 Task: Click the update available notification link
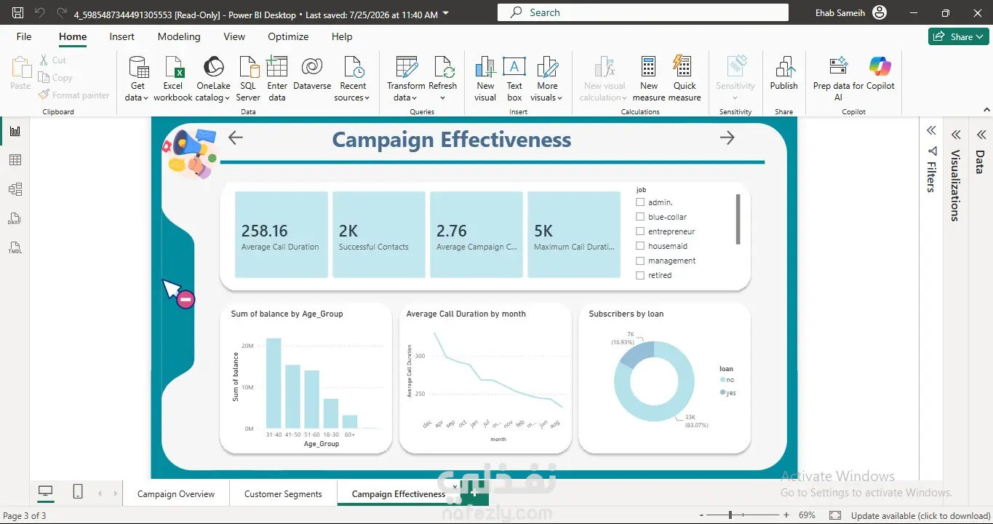[920, 515]
